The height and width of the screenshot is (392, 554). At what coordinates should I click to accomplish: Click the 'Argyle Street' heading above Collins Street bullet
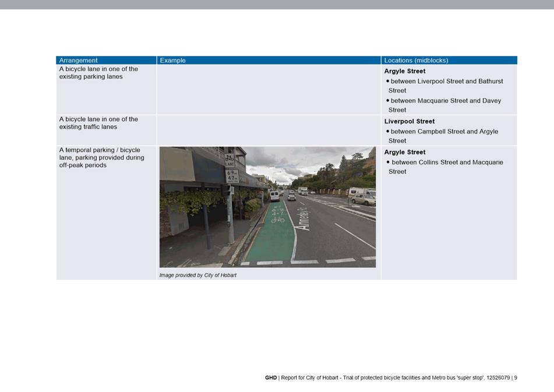(405, 152)
